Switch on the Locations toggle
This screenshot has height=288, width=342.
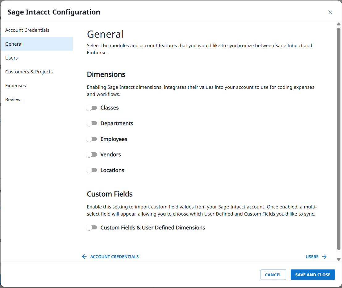coord(92,170)
